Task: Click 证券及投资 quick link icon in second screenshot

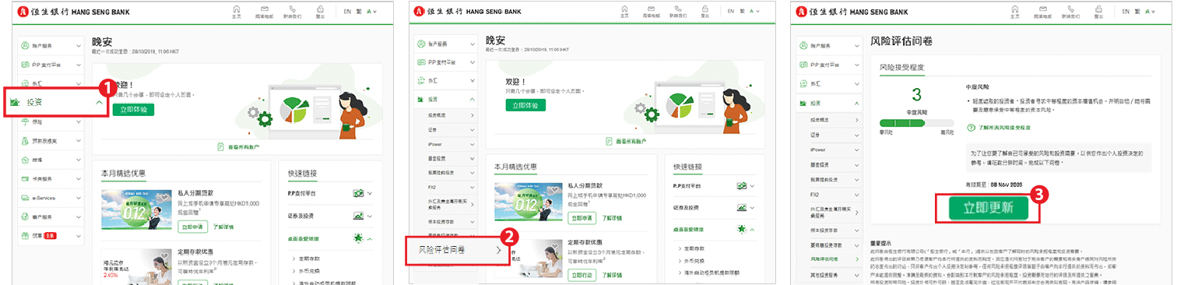Action: click(741, 209)
